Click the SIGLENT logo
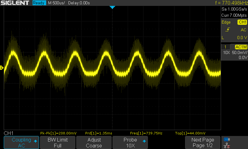The width and height of the screenshot is (248, 149). coord(15,3)
